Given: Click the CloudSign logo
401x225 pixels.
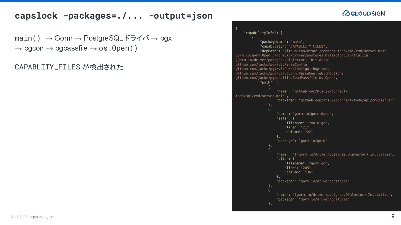Looking at the screenshot, I should tap(363, 13).
